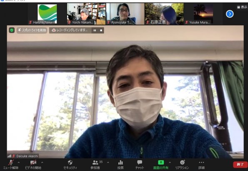Click the red 終了 end button
The height and width of the screenshot is (171, 248).
tap(240, 164)
